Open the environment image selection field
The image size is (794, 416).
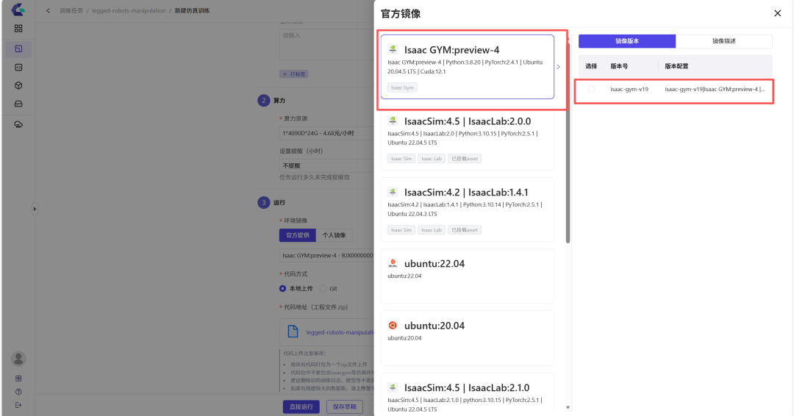tap(326, 256)
